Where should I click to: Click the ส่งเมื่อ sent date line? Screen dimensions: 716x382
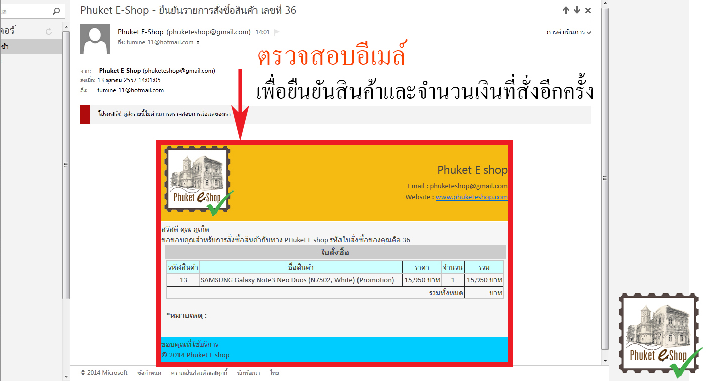(x=120, y=80)
